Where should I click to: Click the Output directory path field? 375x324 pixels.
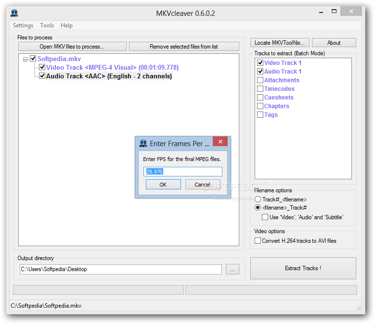point(121,269)
